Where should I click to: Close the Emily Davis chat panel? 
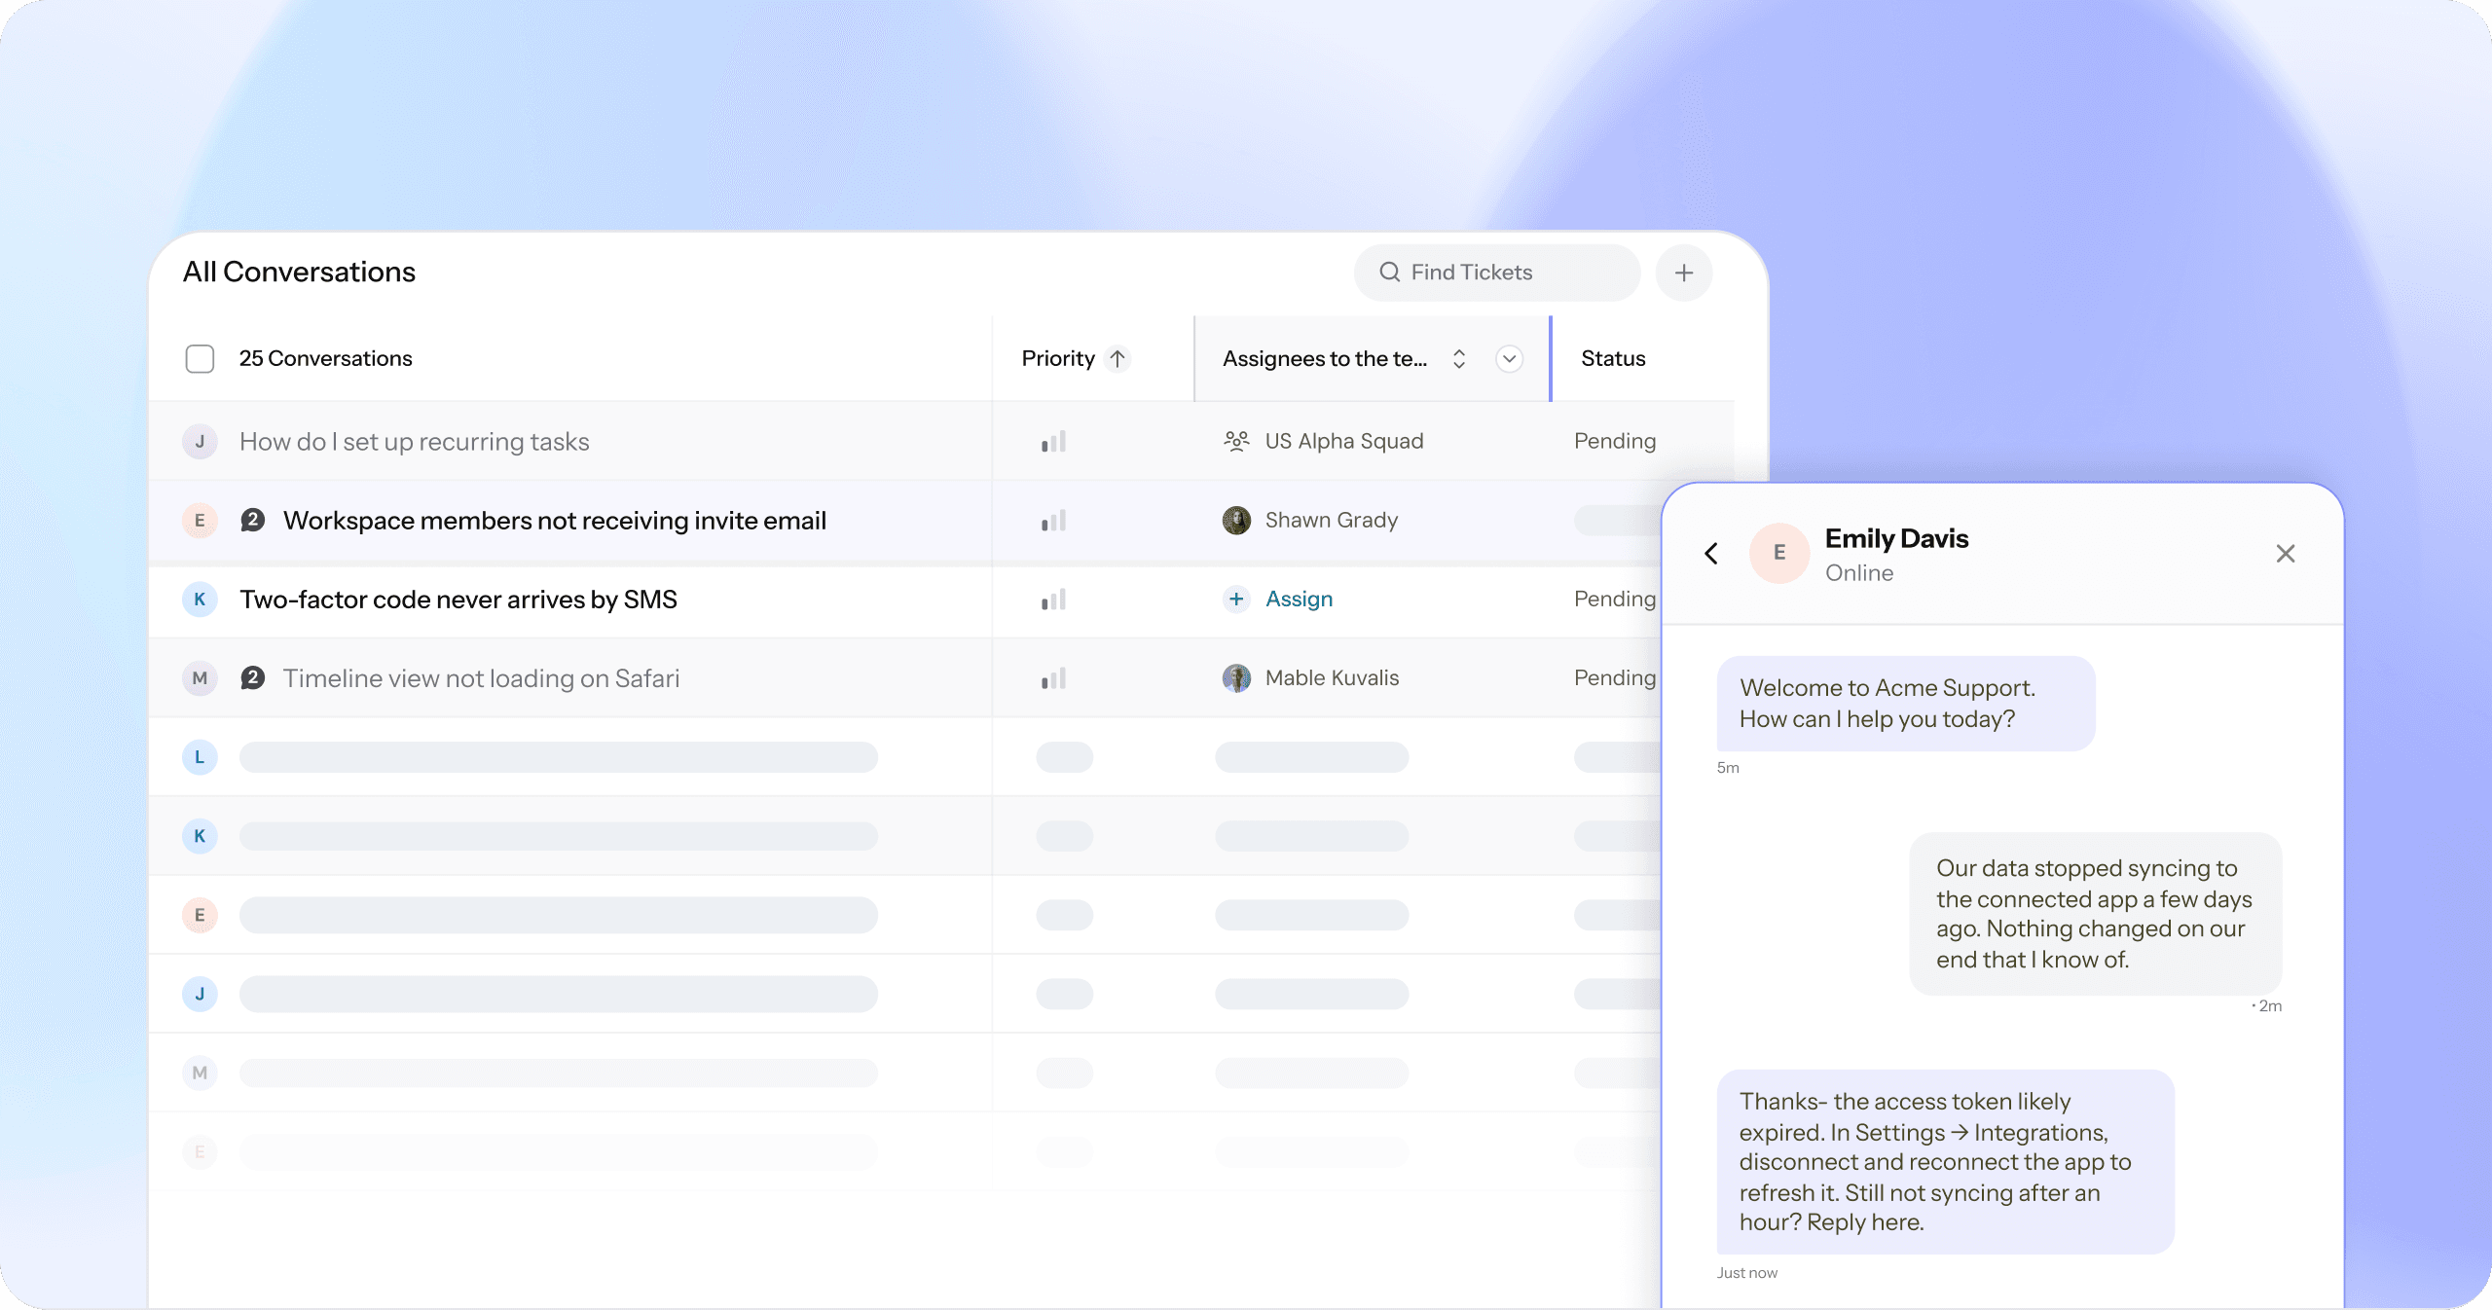[2286, 554]
